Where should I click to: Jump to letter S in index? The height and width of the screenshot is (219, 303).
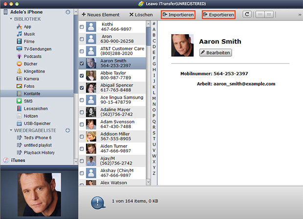[154, 133]
